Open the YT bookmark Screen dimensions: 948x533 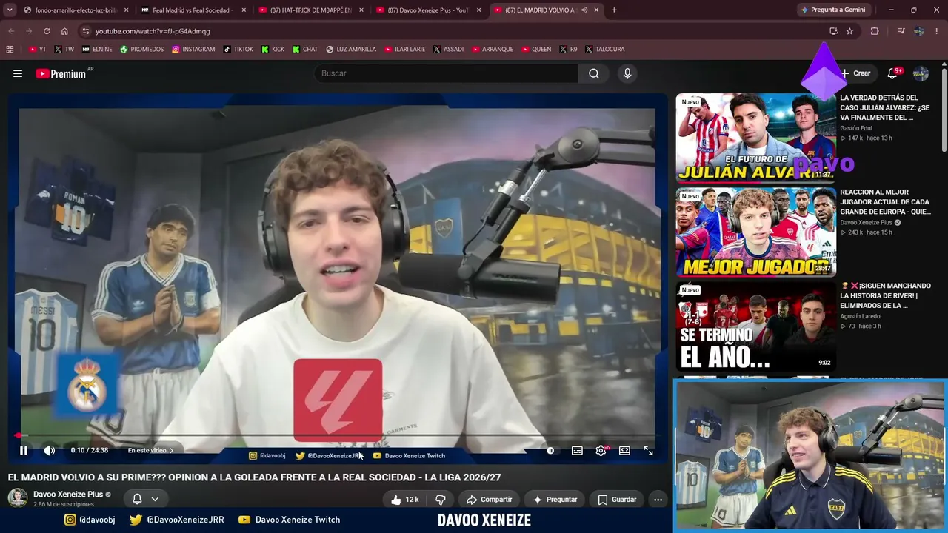coord(37,50)
